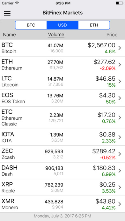Screen dimensions: 125x221
Task: Sort by the Name column header
Action: (10, 35)
